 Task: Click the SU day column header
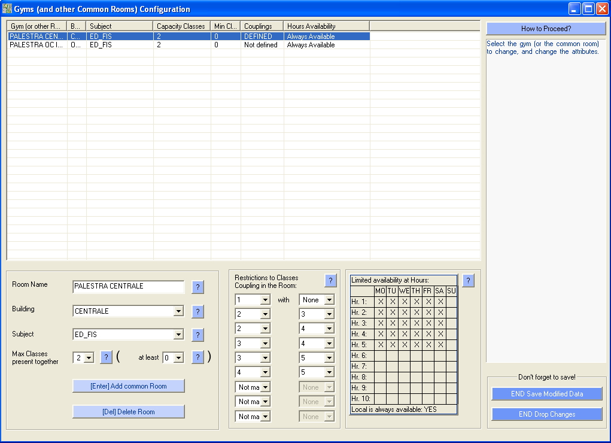click(452, 291)
